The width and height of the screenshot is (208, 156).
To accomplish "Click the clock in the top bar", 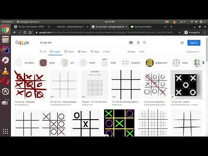I will [x=109, y=22].
